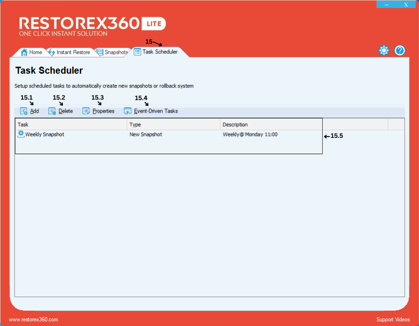
Task: Minimize the RestoreX360 window
Action: pyautogui.click(x=386, y=5)
